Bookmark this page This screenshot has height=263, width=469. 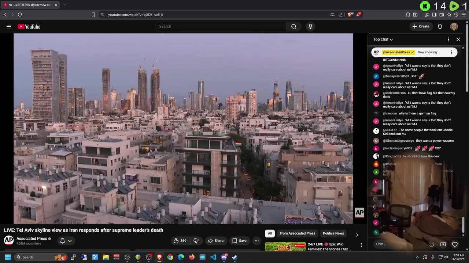pos(93,15)
